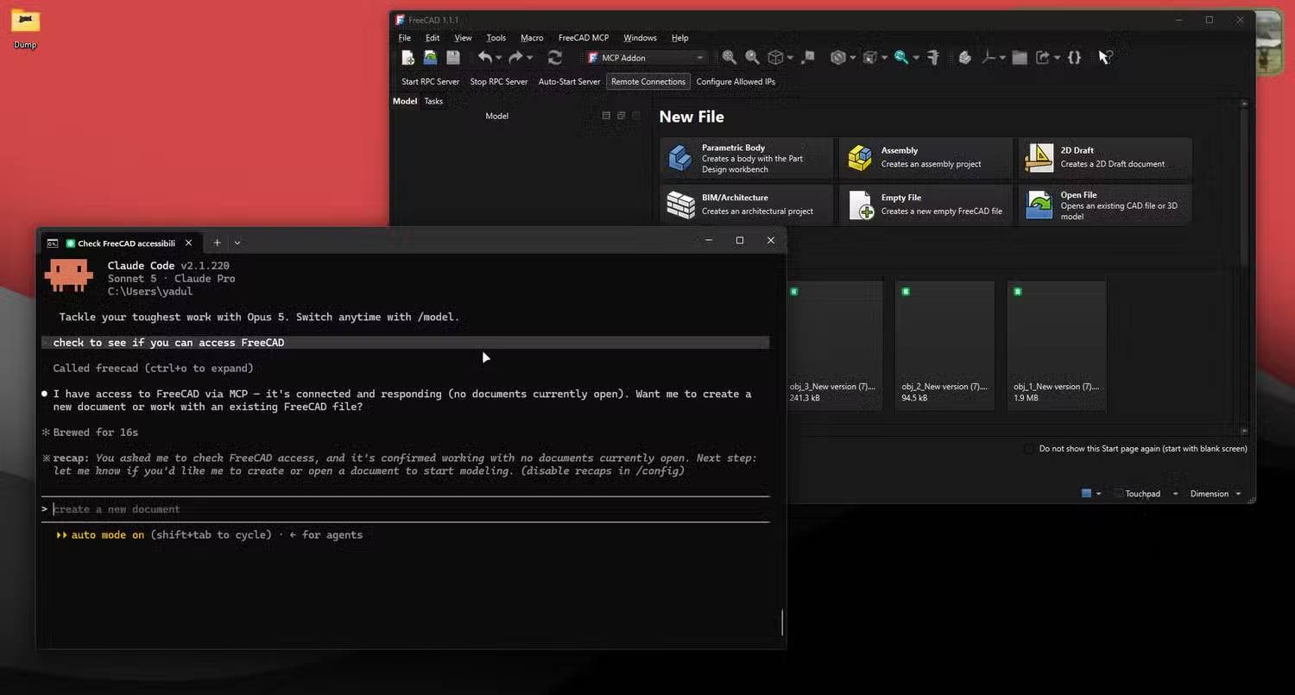This screenshot has width=1295, height=695.
Task: Open the View menu in FreeCAD
Action: 463,38
